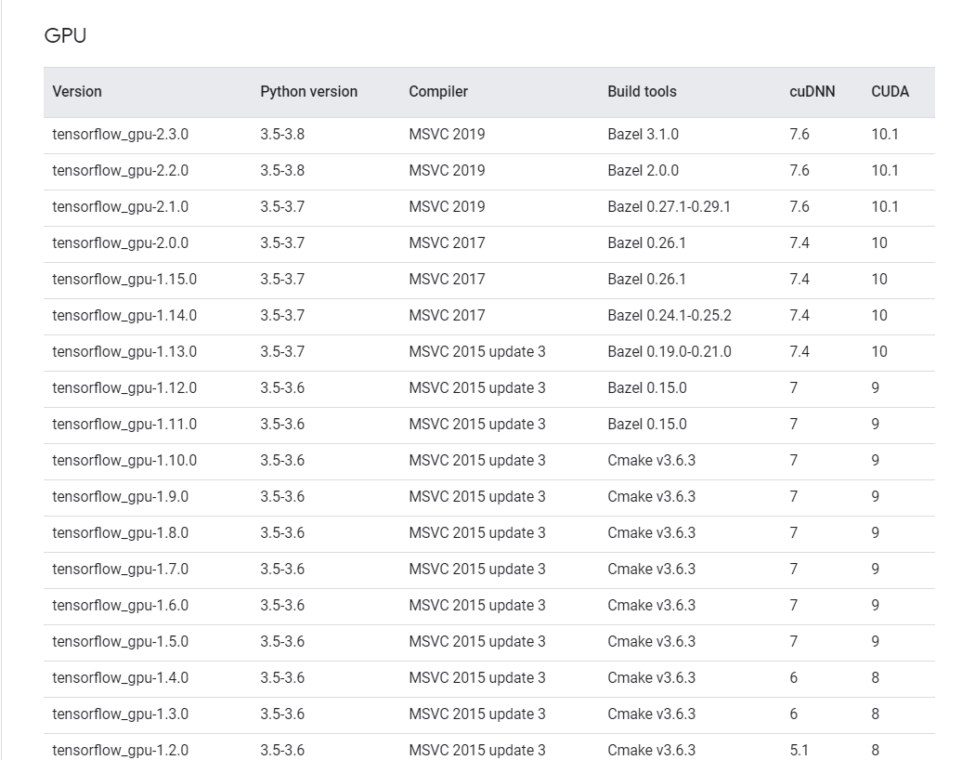Click the tensorflow_gpu-1.2.0 version cell
This screenshot has height=760, width=975.
pyautogui.click(x=120, y=750)
